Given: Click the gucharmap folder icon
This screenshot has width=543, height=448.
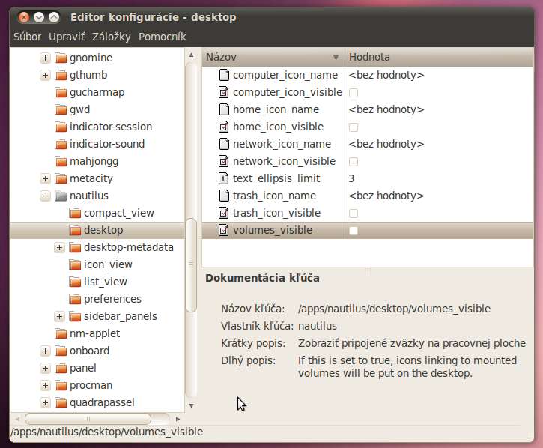Looking at the screenshot, I should pos(61,92).
